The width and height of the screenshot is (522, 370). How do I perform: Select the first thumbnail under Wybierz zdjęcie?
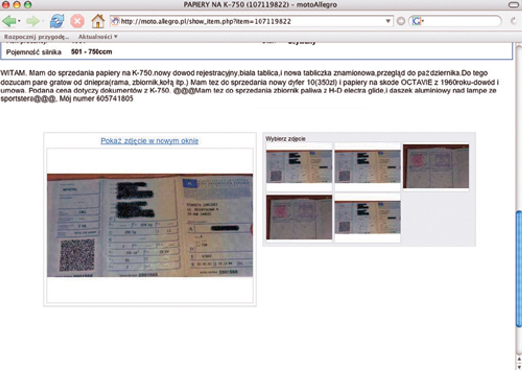[299, 166]
